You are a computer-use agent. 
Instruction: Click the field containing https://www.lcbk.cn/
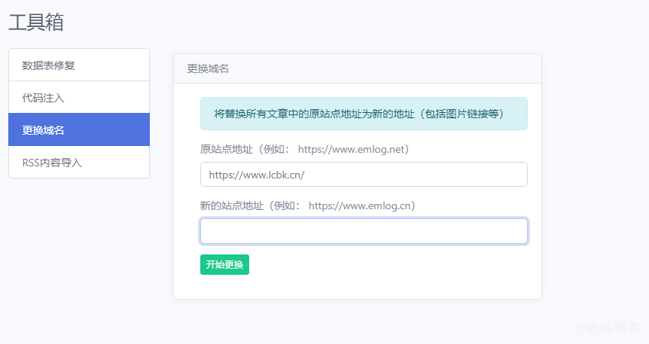(364, 175)
